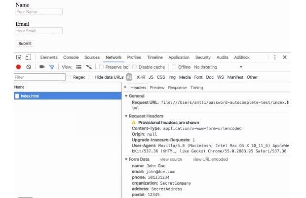Click the email value john@doe.com
This screenshot has width=306, height=198.
coord(160,172)
